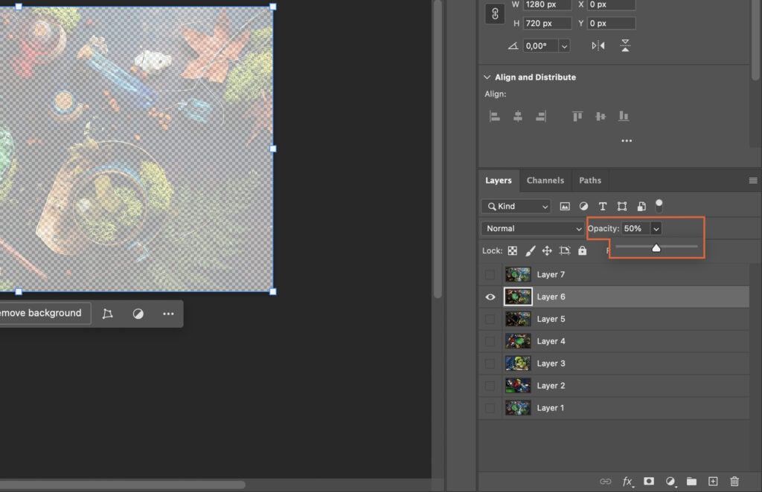Open more options with the ellipsis button
The image size is (762, 492).
[x=167, y=313]
